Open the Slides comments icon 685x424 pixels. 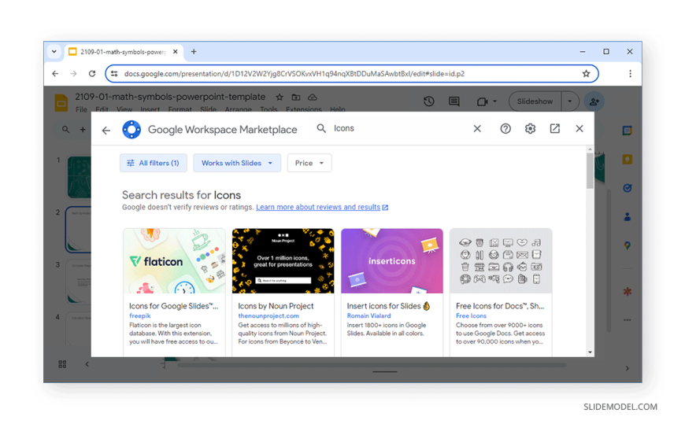tap(454, 101)
